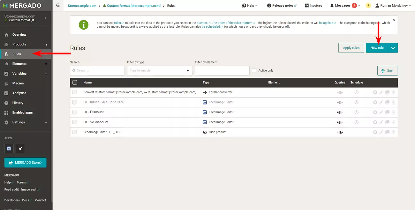Screen dimensions: 415x210
Task: Delete the FIE - Infuse Sale rule
Action: (x=393, y=102)
